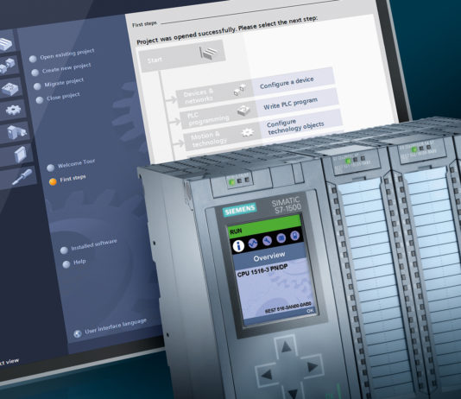Click the Motion & technology step box
This screenshot has height=399, width=461.
223,137
